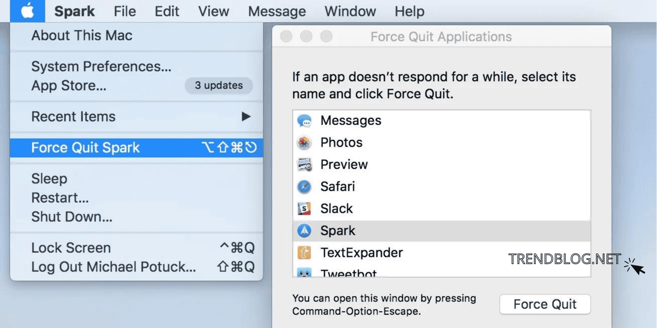Viewport: 657px width, 328px height.
Task: Select the Slack app icon
Action: click(x=304, y=209)
